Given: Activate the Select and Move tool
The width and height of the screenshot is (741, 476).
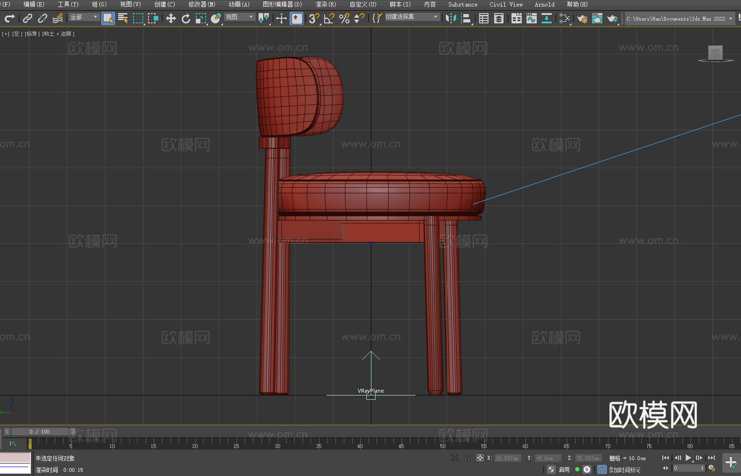Looking at the screenshot, I should tap(171, 18).
